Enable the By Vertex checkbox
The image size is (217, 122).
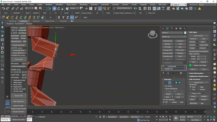pyautogui.click(x=164, y=86)
